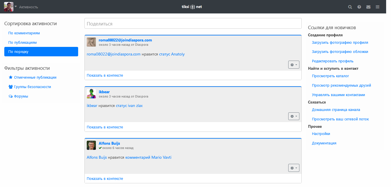Click Показать в контексте under ikbear post
391x187 pixels.
click(x=105, y=127)
